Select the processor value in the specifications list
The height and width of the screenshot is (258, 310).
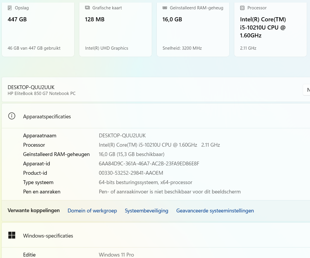[159, 145]
